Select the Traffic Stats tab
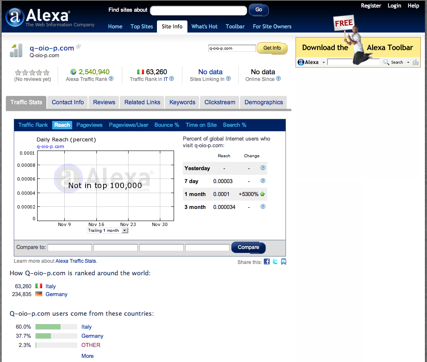Viewport: 427px width, 362px height. (x=26, y=102)
